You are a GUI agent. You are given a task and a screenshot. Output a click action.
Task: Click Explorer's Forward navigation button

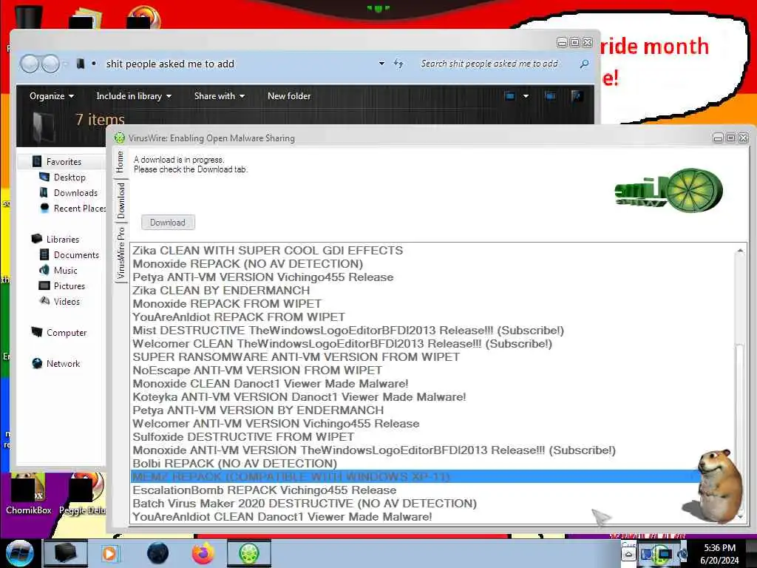(51, 64)
